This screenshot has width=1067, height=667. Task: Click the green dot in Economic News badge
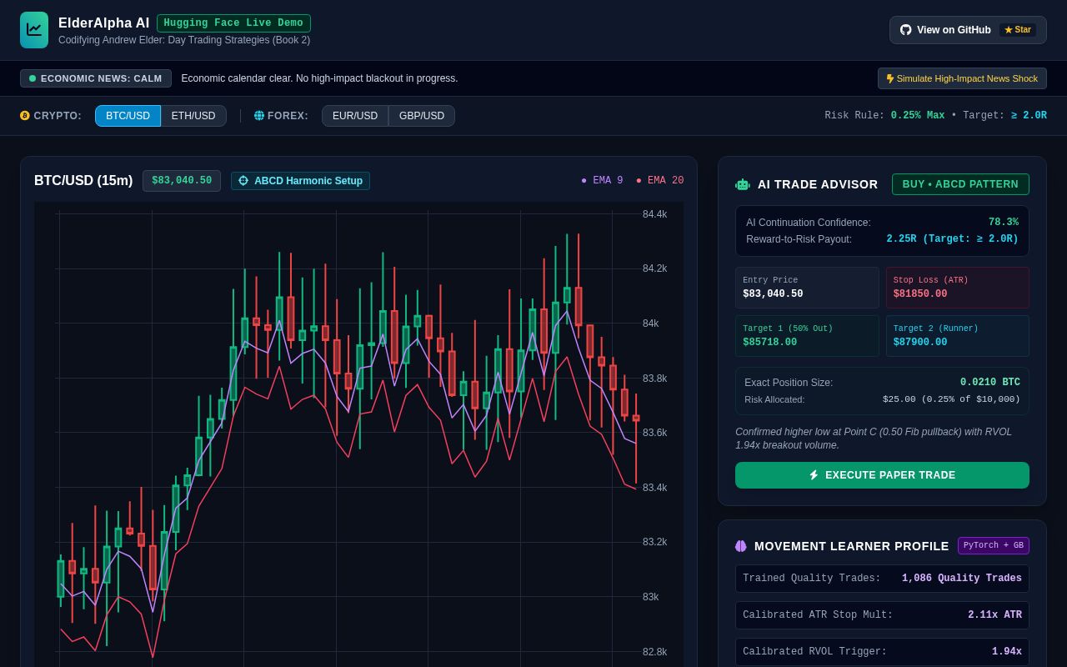(33, 78)
